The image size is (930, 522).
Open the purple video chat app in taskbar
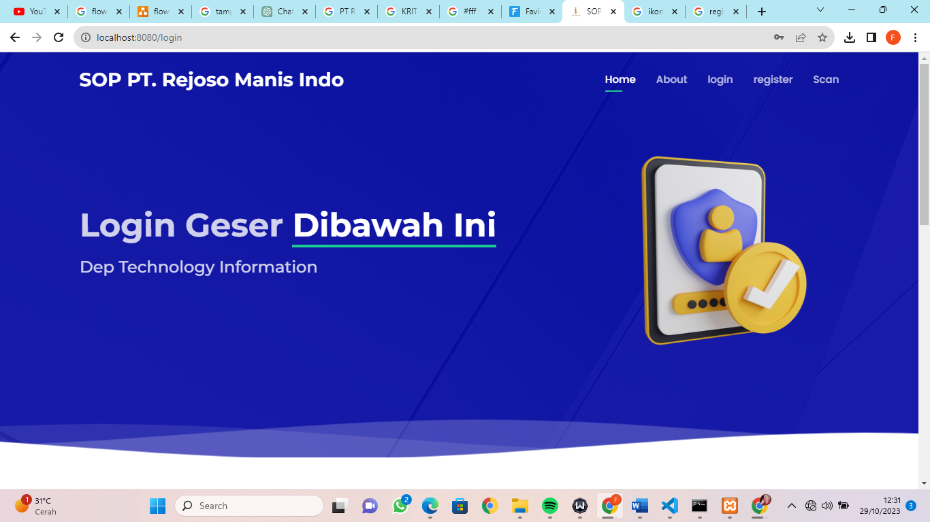(x=370, y=506)
